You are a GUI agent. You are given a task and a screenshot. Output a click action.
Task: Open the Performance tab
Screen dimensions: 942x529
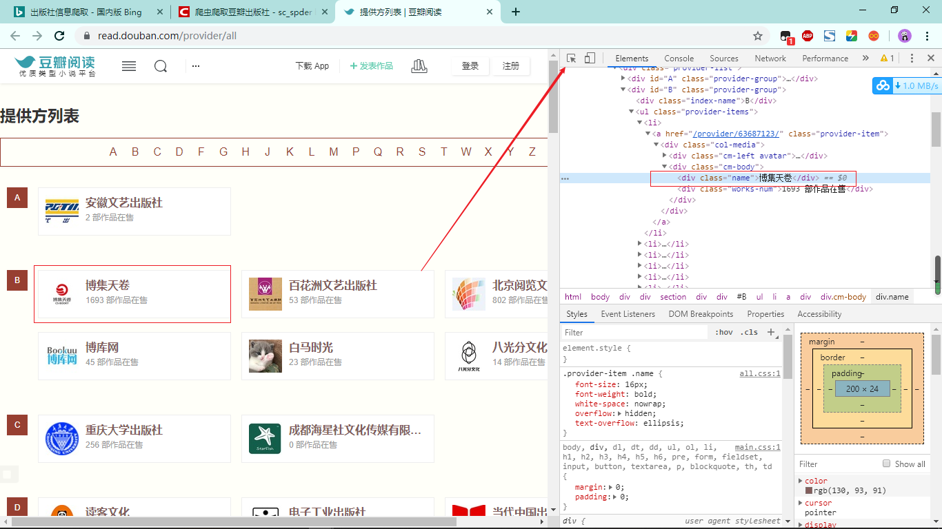pos(825,59)
